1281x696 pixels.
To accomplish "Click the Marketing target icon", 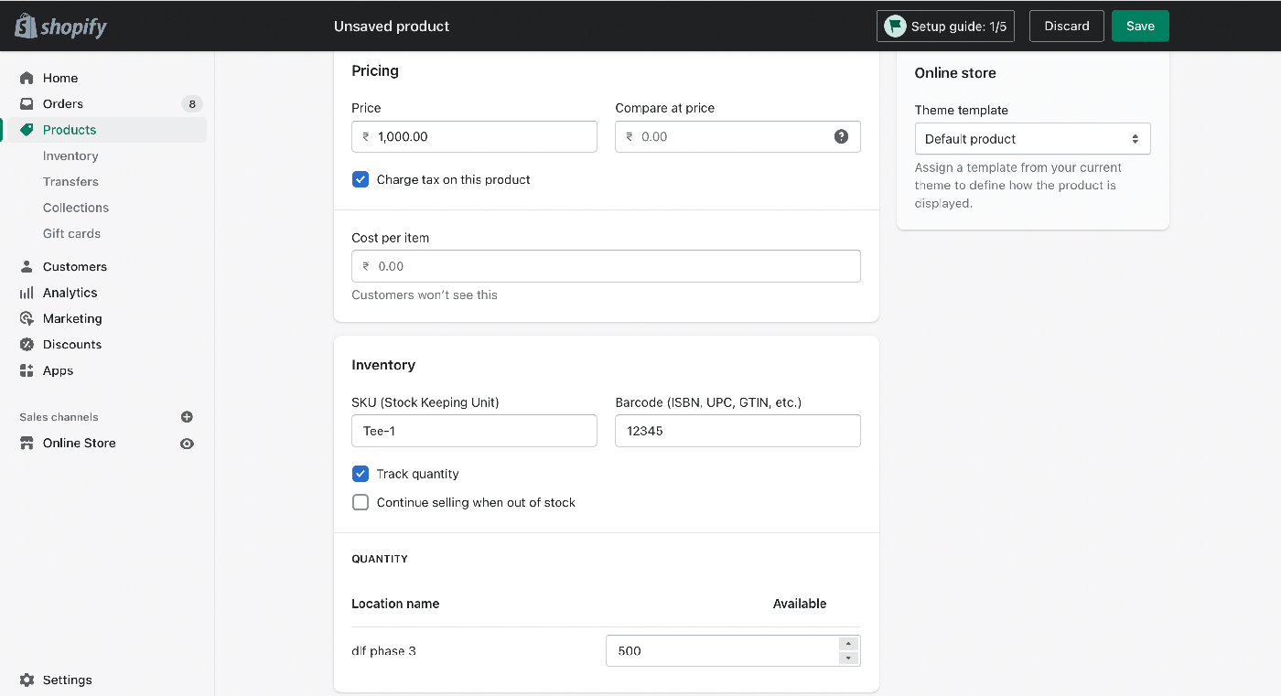I will tap(27, 318).
